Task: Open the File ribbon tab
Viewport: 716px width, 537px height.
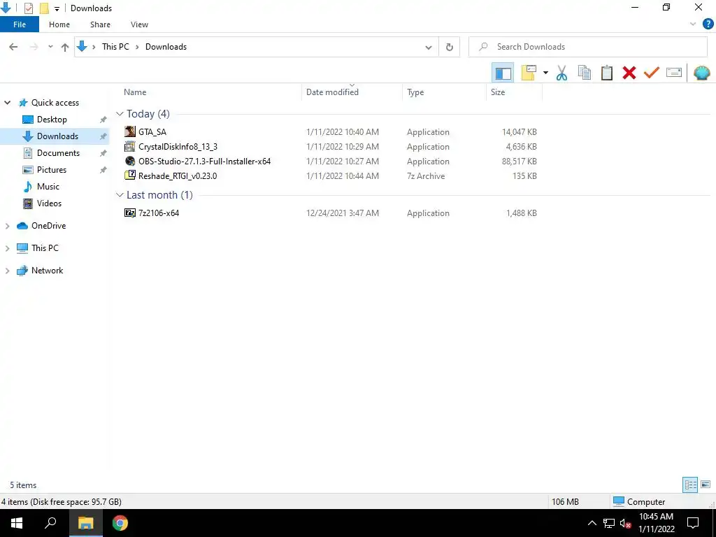Action: [x=20, y=24]
